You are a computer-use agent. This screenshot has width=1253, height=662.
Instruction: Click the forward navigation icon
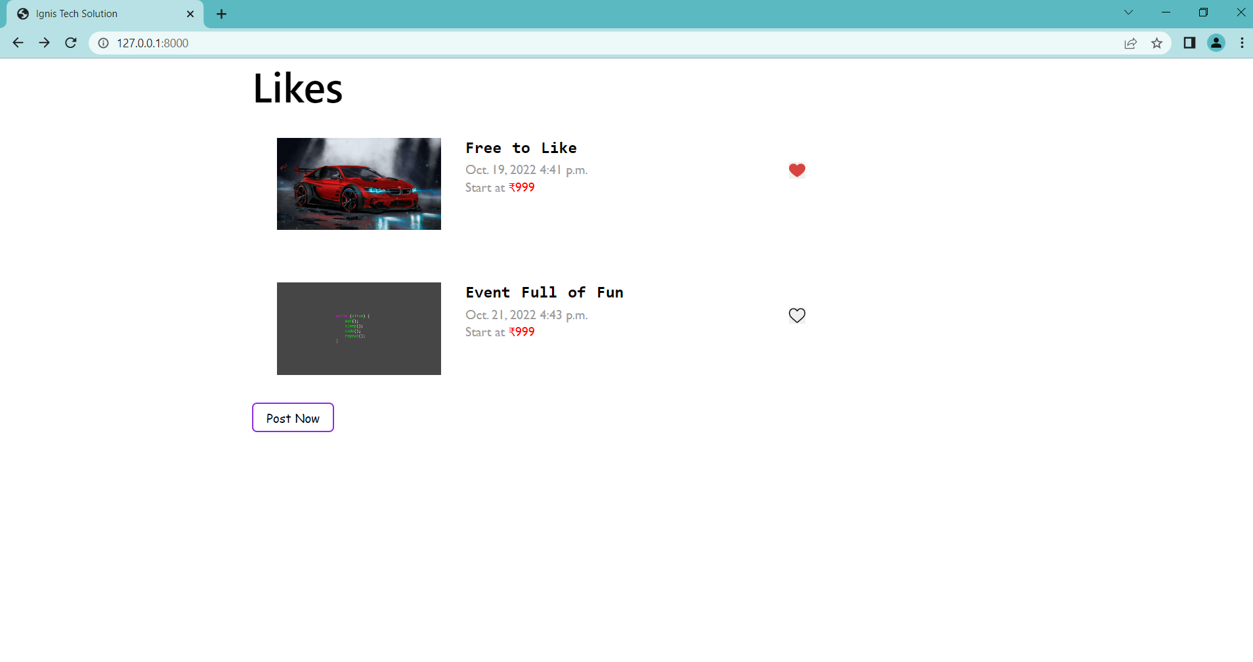tap(44, 43)
